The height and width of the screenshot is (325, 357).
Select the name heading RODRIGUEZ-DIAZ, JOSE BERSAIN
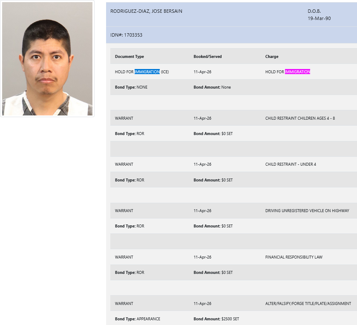click(x=146, y=11)
